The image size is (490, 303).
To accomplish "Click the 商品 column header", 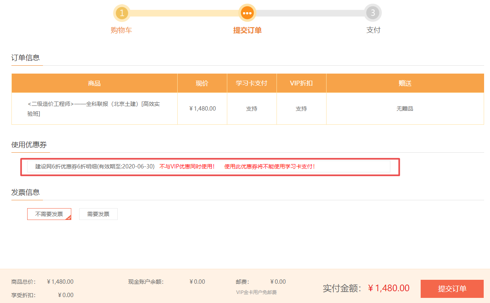I will [x=94, y=83].
